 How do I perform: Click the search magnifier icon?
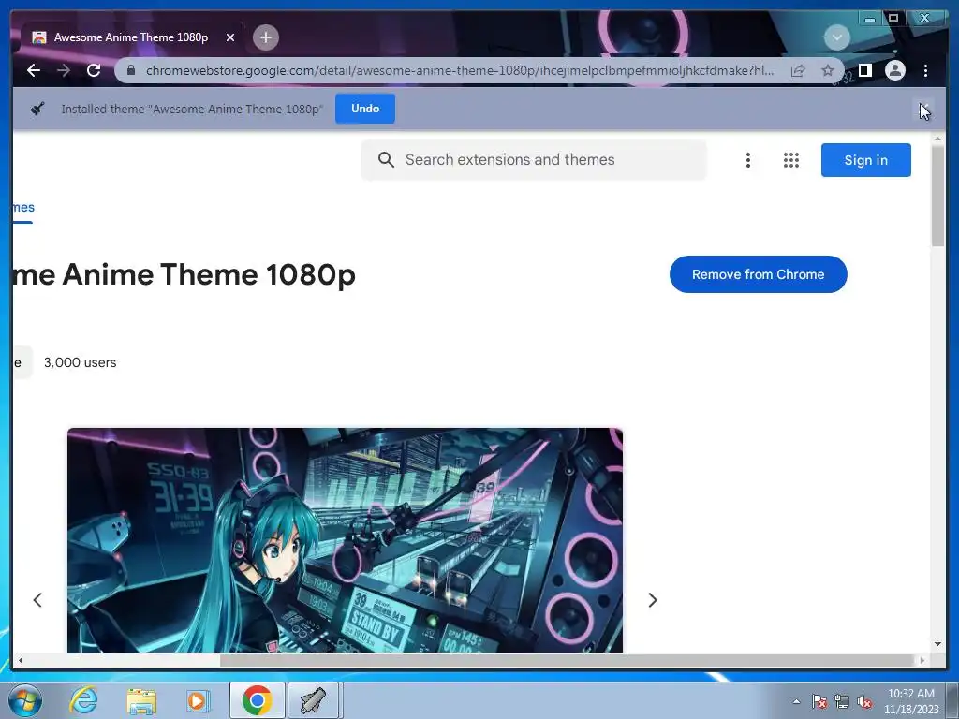386,159
